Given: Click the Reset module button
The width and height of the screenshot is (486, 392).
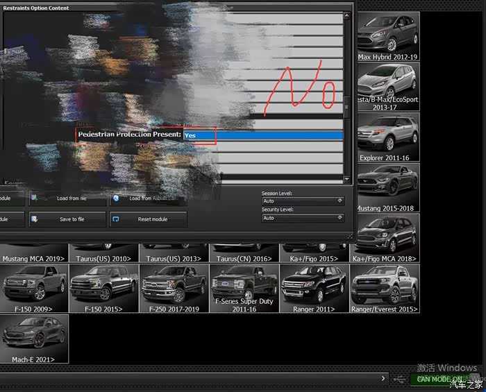Looking at the screenshot, I should click(x=149, y=219).
